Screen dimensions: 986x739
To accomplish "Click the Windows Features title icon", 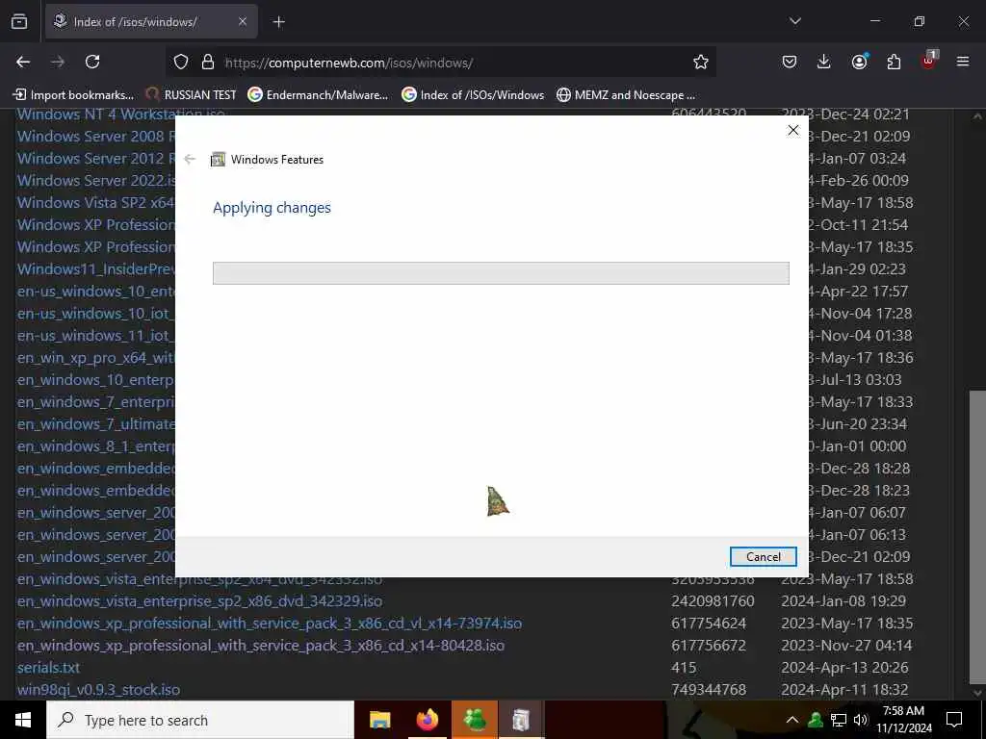I will pos(218,160).
